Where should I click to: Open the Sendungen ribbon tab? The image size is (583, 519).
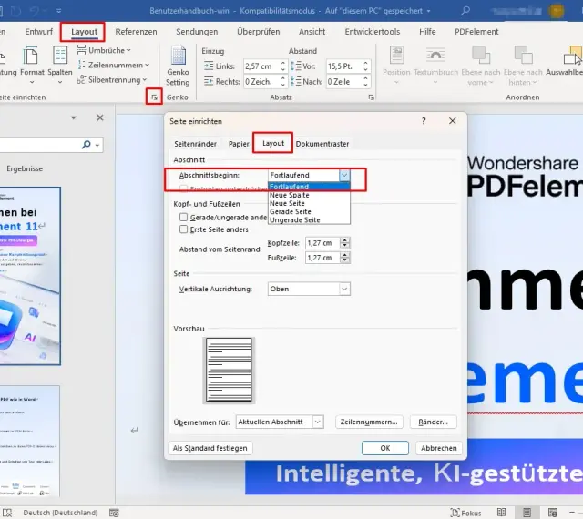coord(197,32)
